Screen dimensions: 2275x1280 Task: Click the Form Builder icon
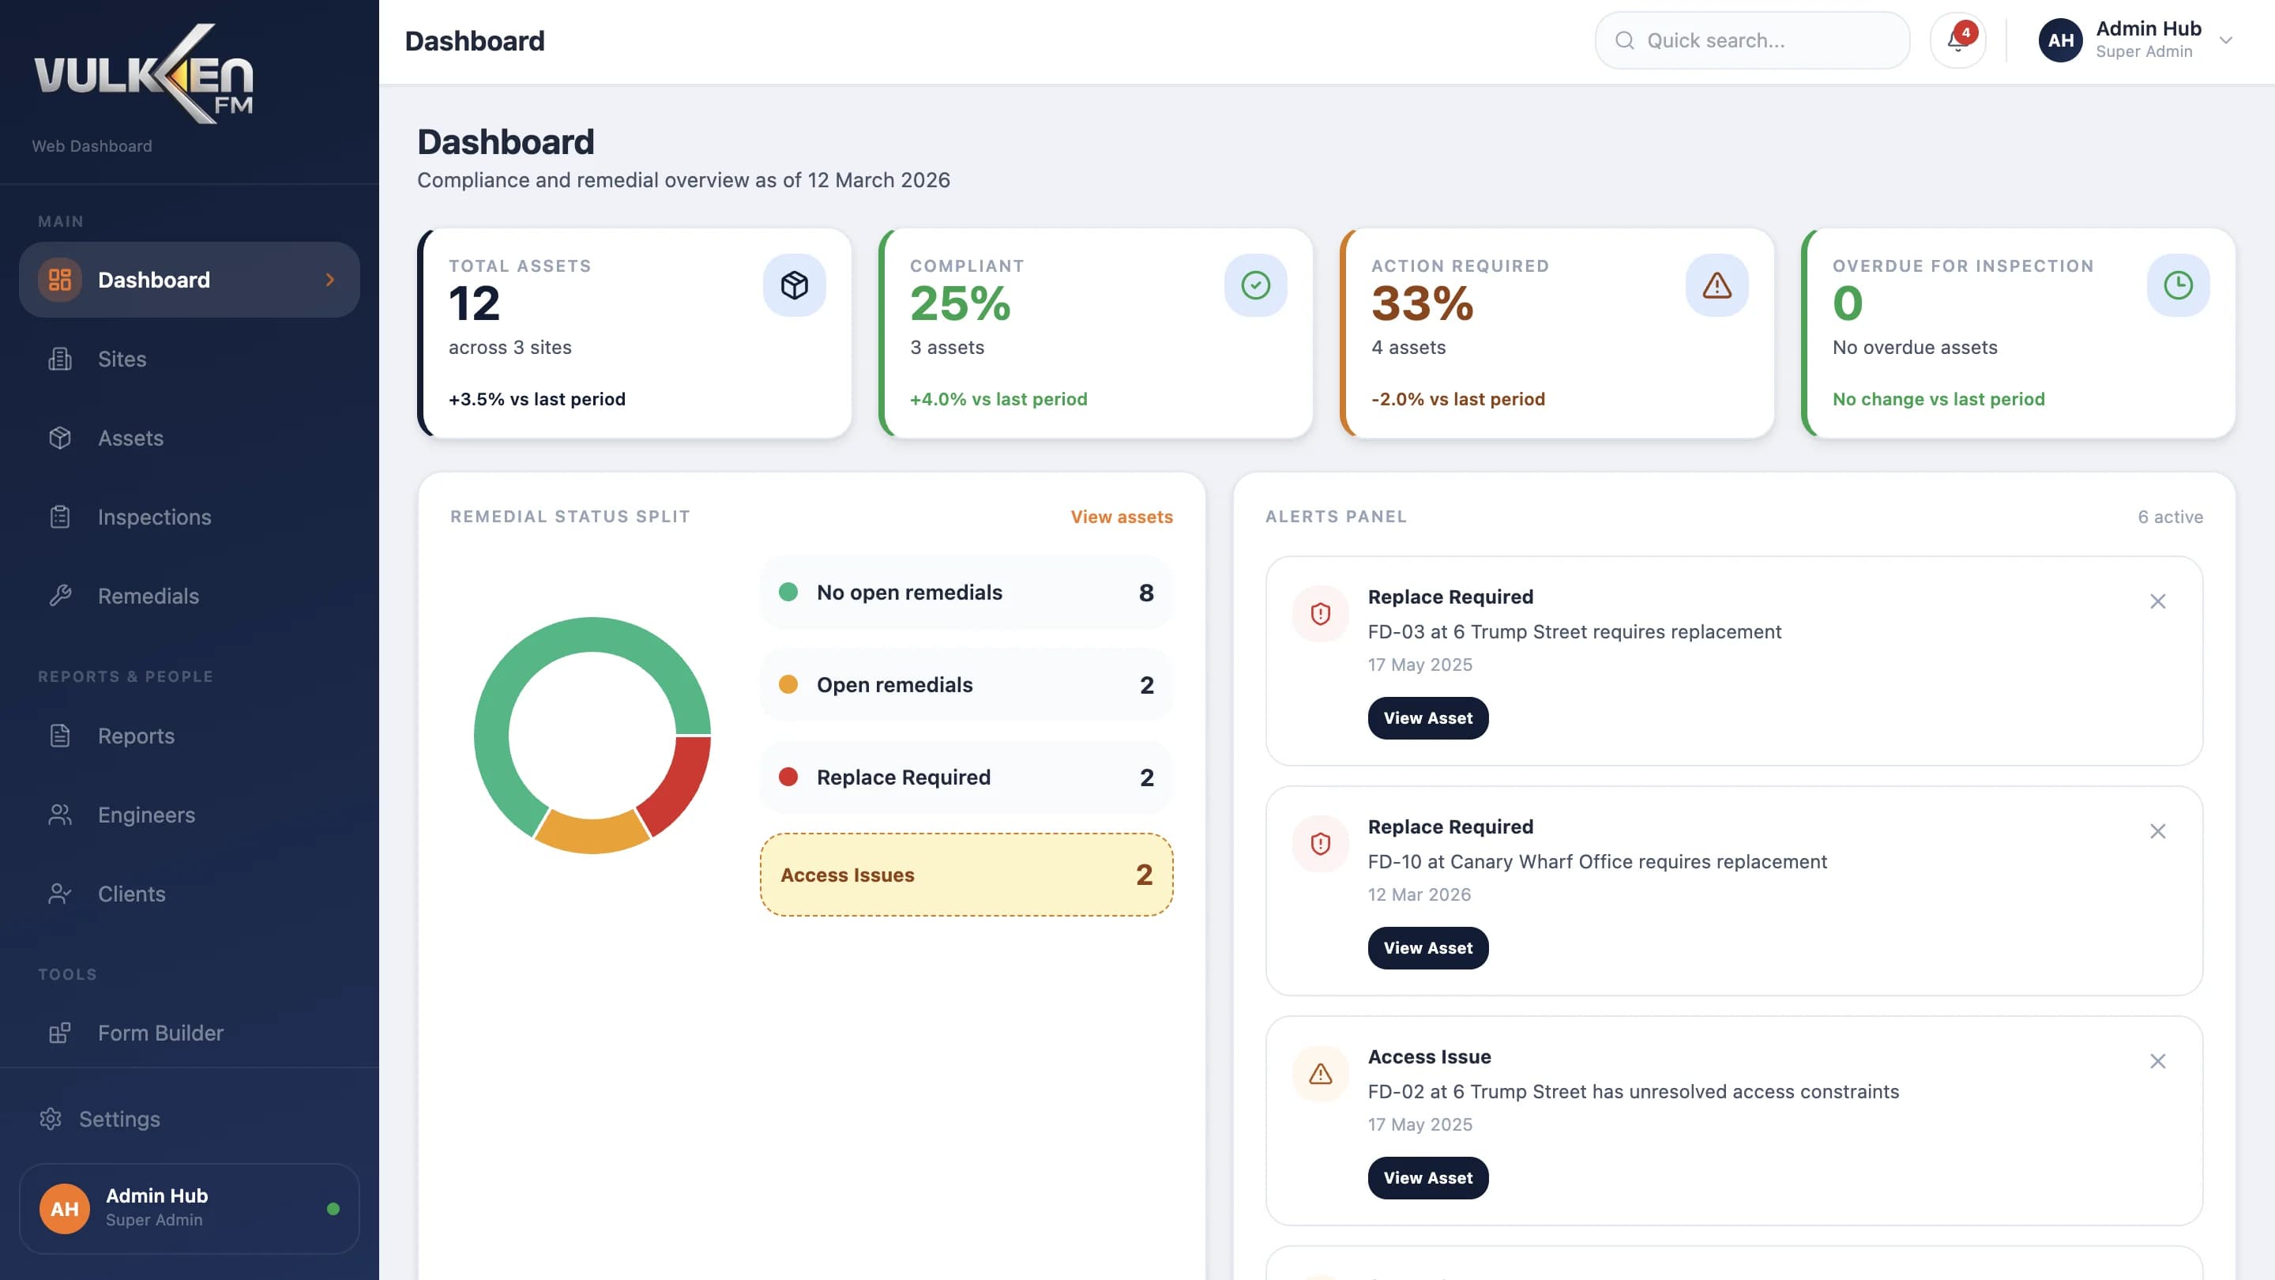coord(59,1032)
